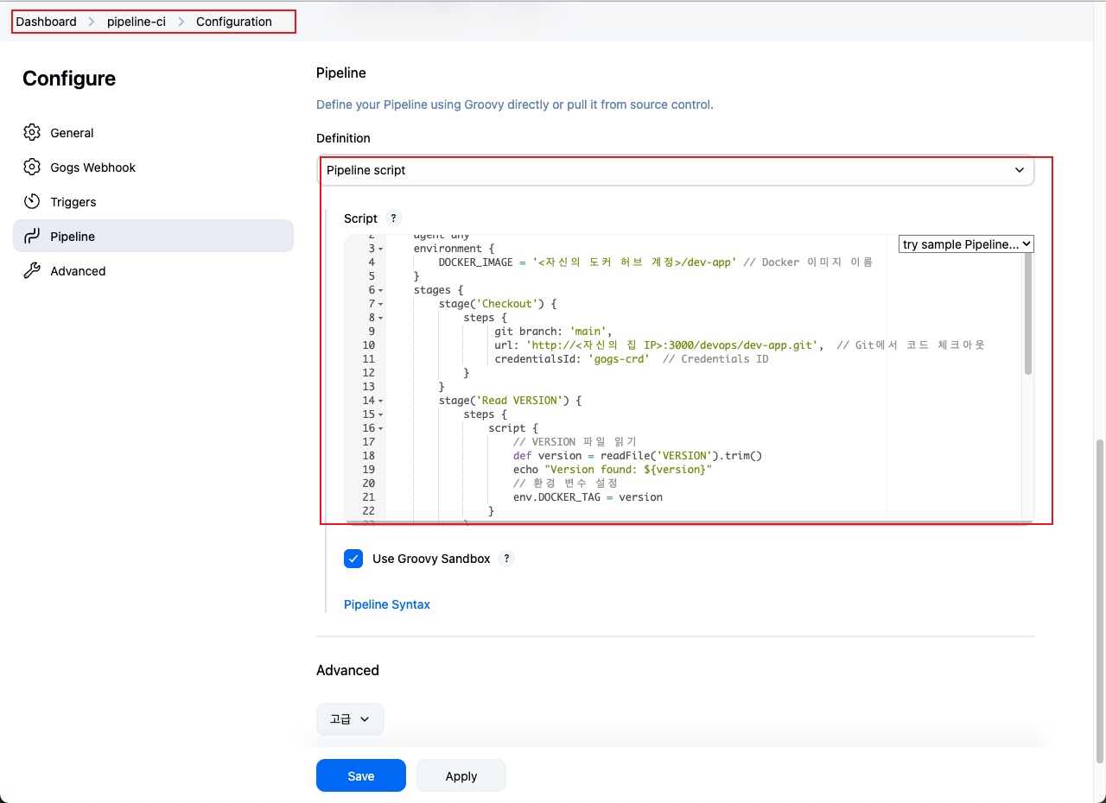
Task: Fold the steps block at line 15
Action: (x=381, y=414)
